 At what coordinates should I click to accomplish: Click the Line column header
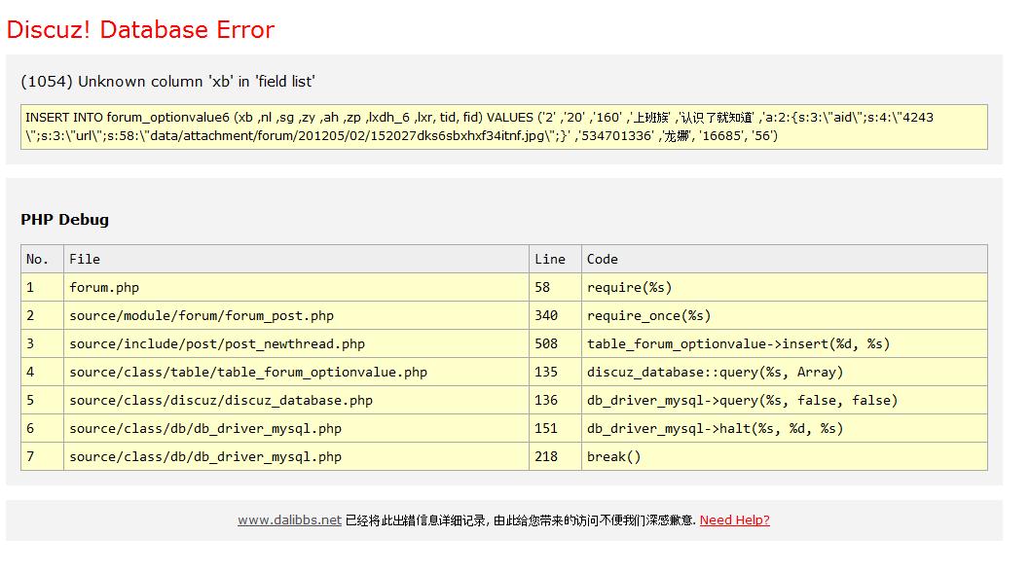pos(555,260)
